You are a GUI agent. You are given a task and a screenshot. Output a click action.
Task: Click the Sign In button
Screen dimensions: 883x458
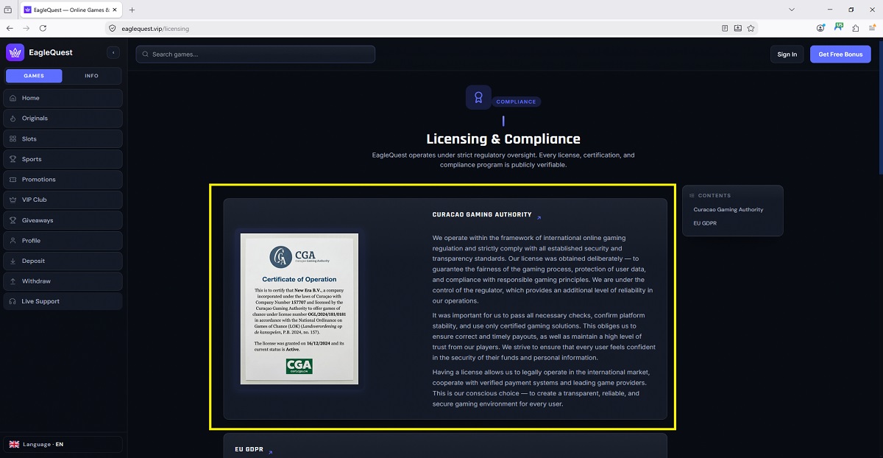click(x=787, y=54)
